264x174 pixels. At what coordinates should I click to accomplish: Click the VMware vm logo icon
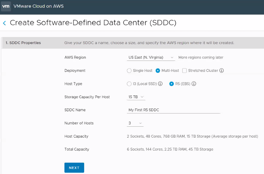(6, 6)
